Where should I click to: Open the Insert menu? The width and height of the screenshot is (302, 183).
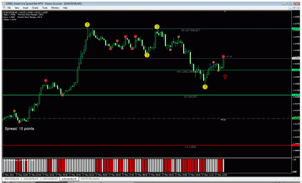(x=26, y=8)
